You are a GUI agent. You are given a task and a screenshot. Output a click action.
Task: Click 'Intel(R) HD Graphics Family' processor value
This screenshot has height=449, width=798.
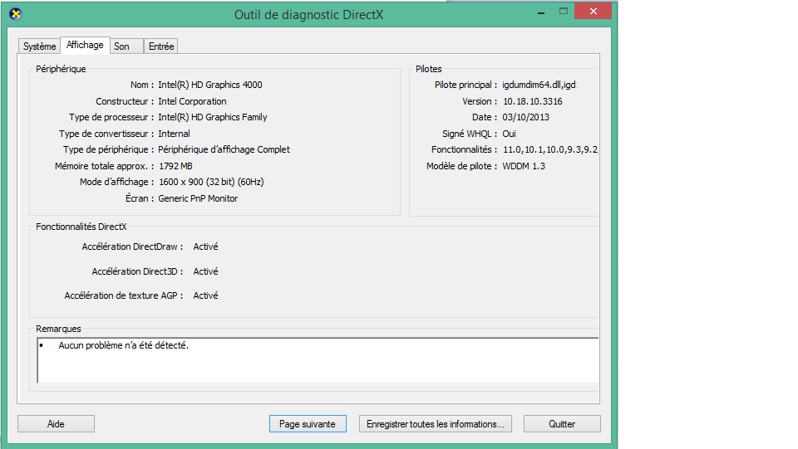click(x=213, y=117)
